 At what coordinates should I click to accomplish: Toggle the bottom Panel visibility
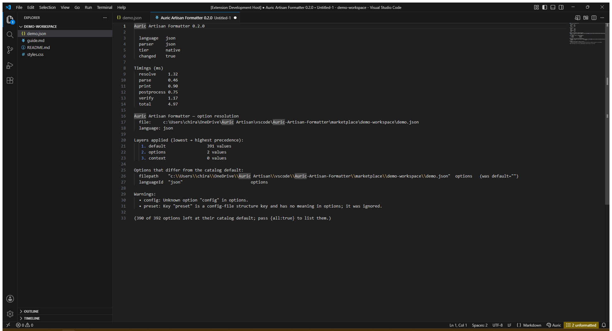[553, 7]
